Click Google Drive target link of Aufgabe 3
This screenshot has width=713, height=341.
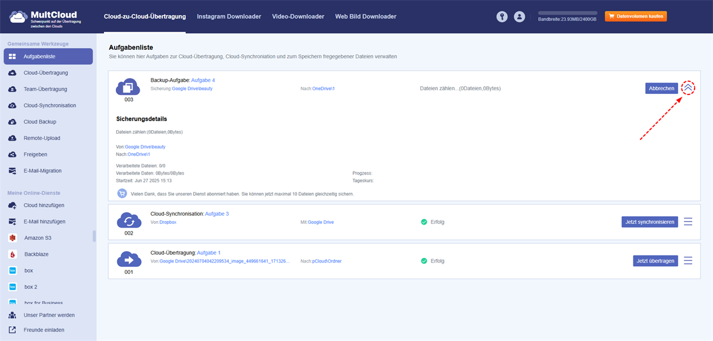pyautogui.click(x=321, y=222)
